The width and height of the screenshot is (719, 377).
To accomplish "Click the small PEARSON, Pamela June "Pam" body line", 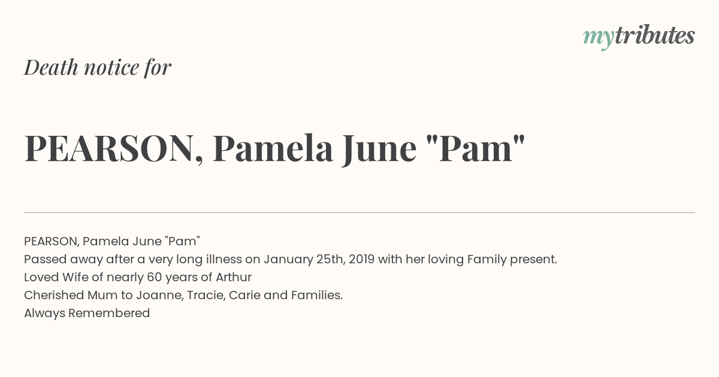I will [112, 241].
